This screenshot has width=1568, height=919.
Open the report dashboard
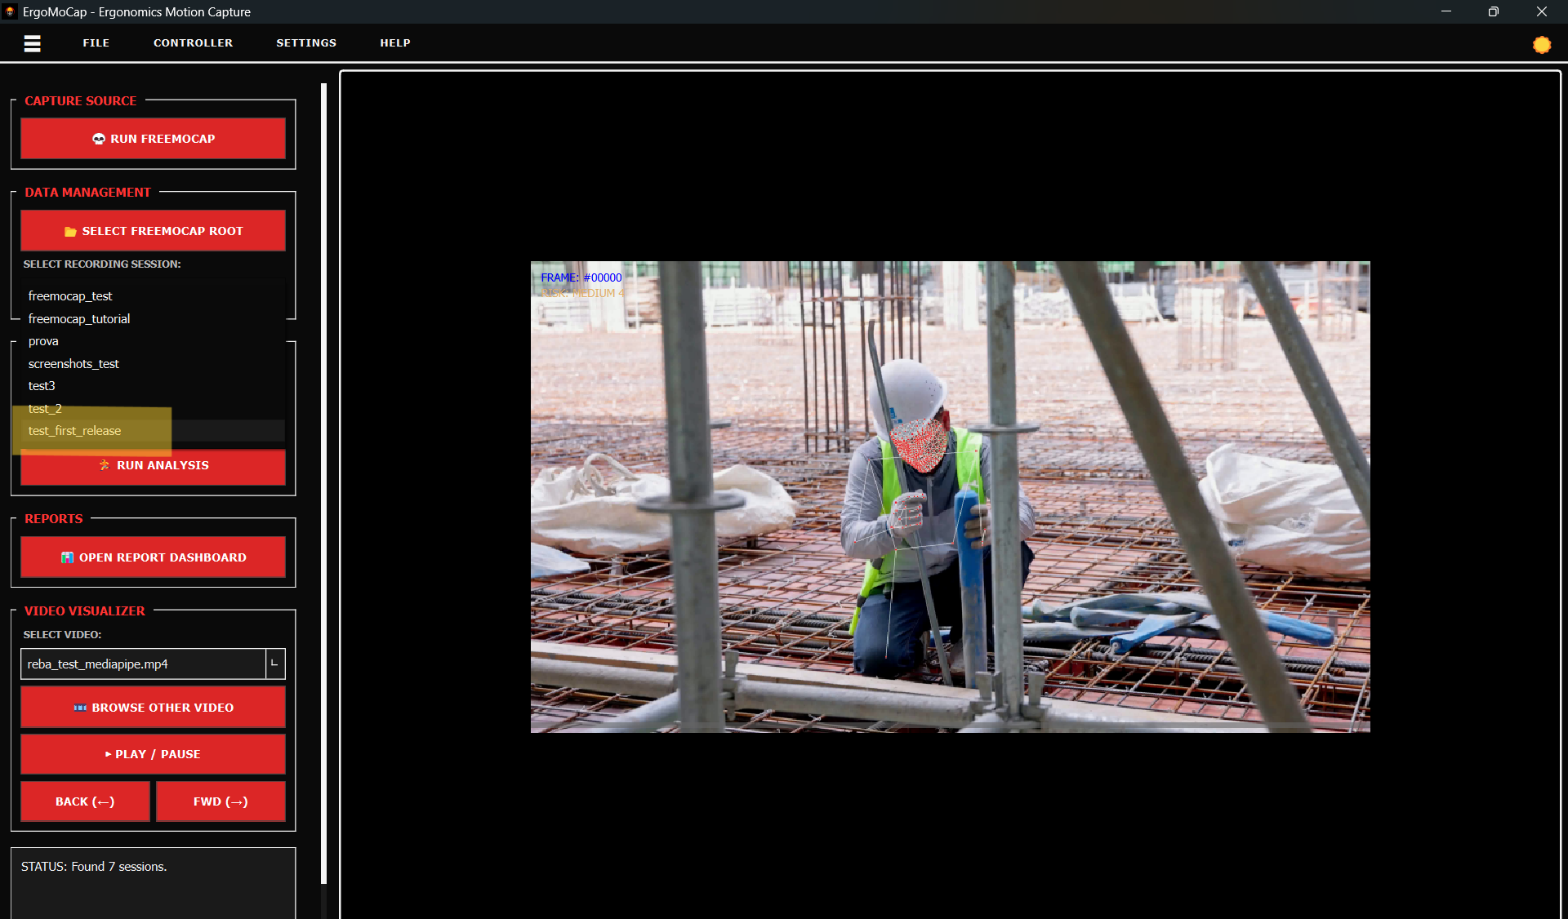coord(153,557)
